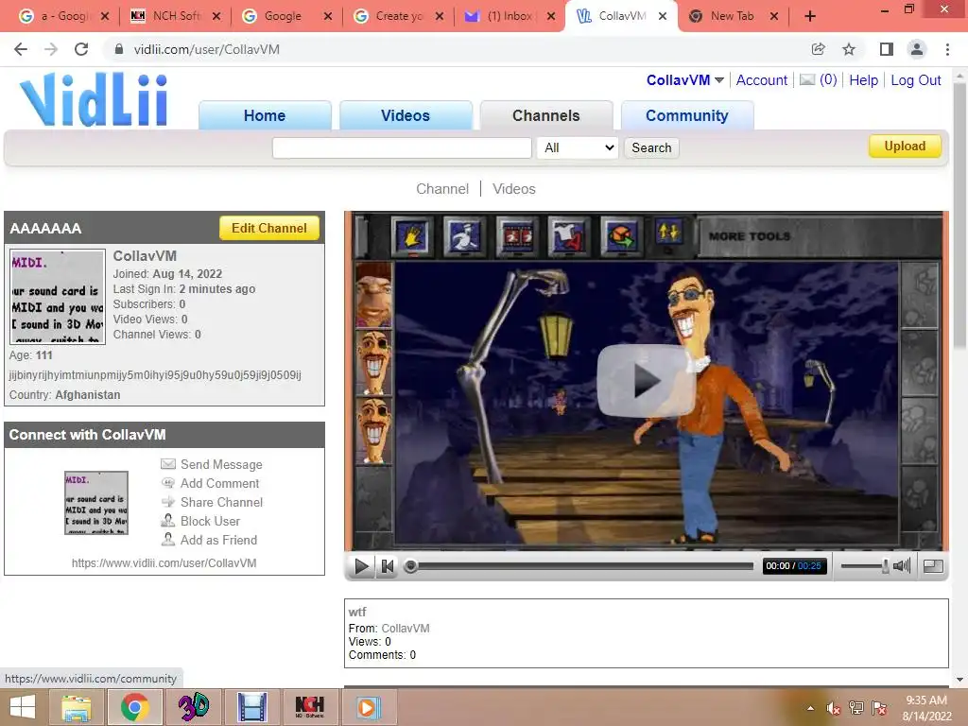The width and height of the screenshot is (968, 726).
Task: Go to the Community nav tab
Action: click(686, 115)
